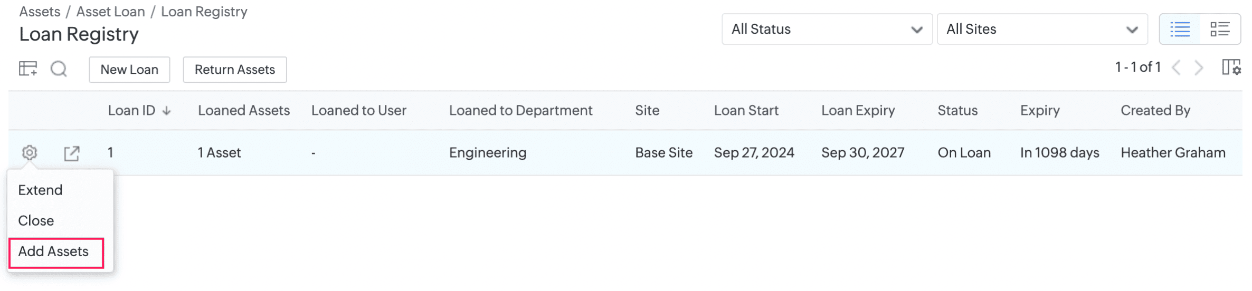Open the column chooser settings icon

point(1231,67)
